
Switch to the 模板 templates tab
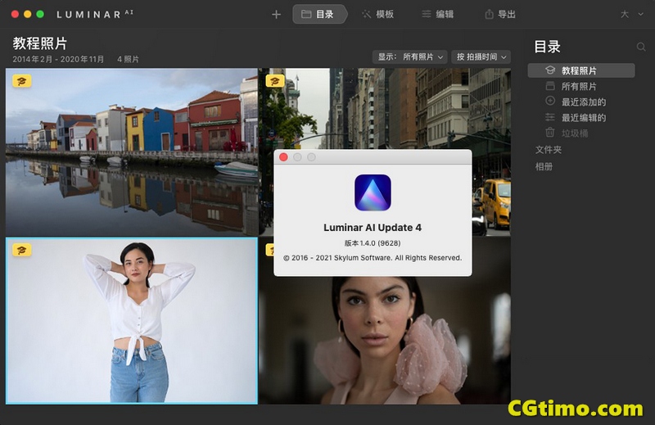[378, 14]
